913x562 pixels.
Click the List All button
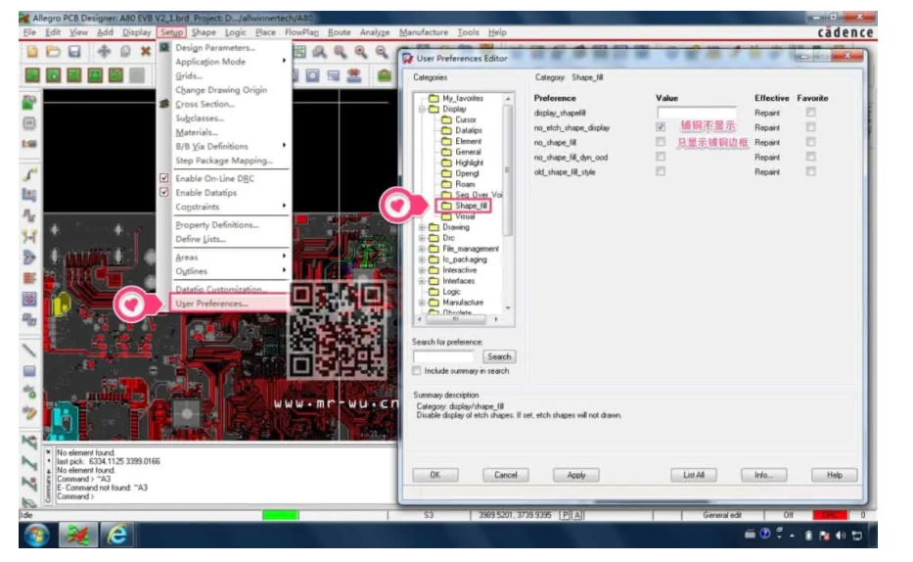tap(694, 475)
